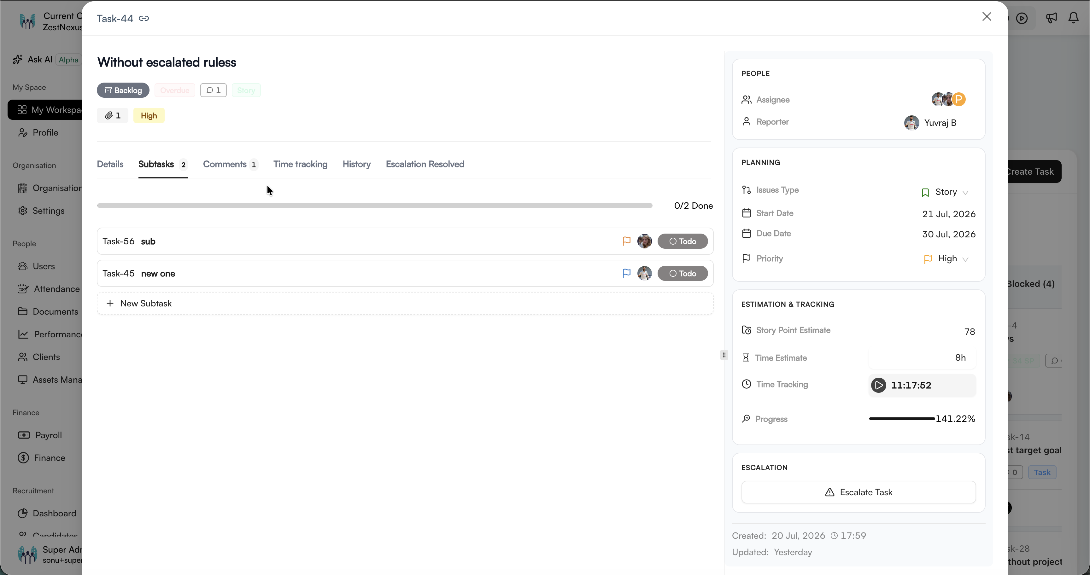Click the blue flag on Task-45
This screenshot has width=1090, height=575.
click(x=627, y=274)
